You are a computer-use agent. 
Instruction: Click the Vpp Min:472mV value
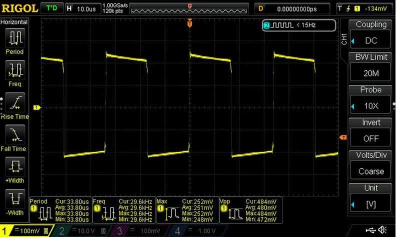coord(261,219)
